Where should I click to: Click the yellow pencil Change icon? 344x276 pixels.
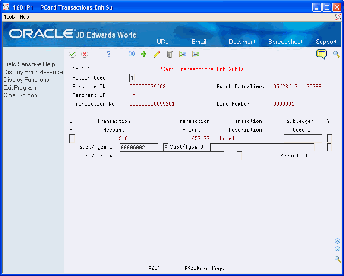157,54
